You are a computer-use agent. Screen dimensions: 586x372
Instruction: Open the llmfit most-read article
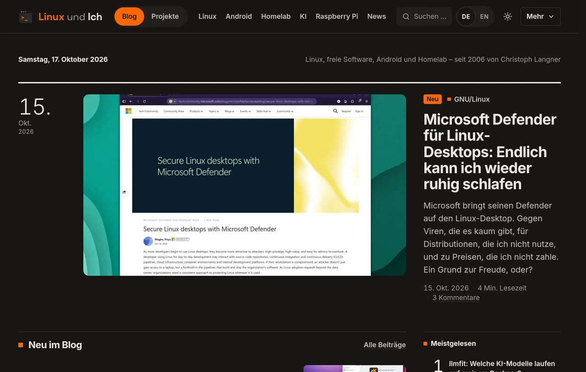point(502,366)
